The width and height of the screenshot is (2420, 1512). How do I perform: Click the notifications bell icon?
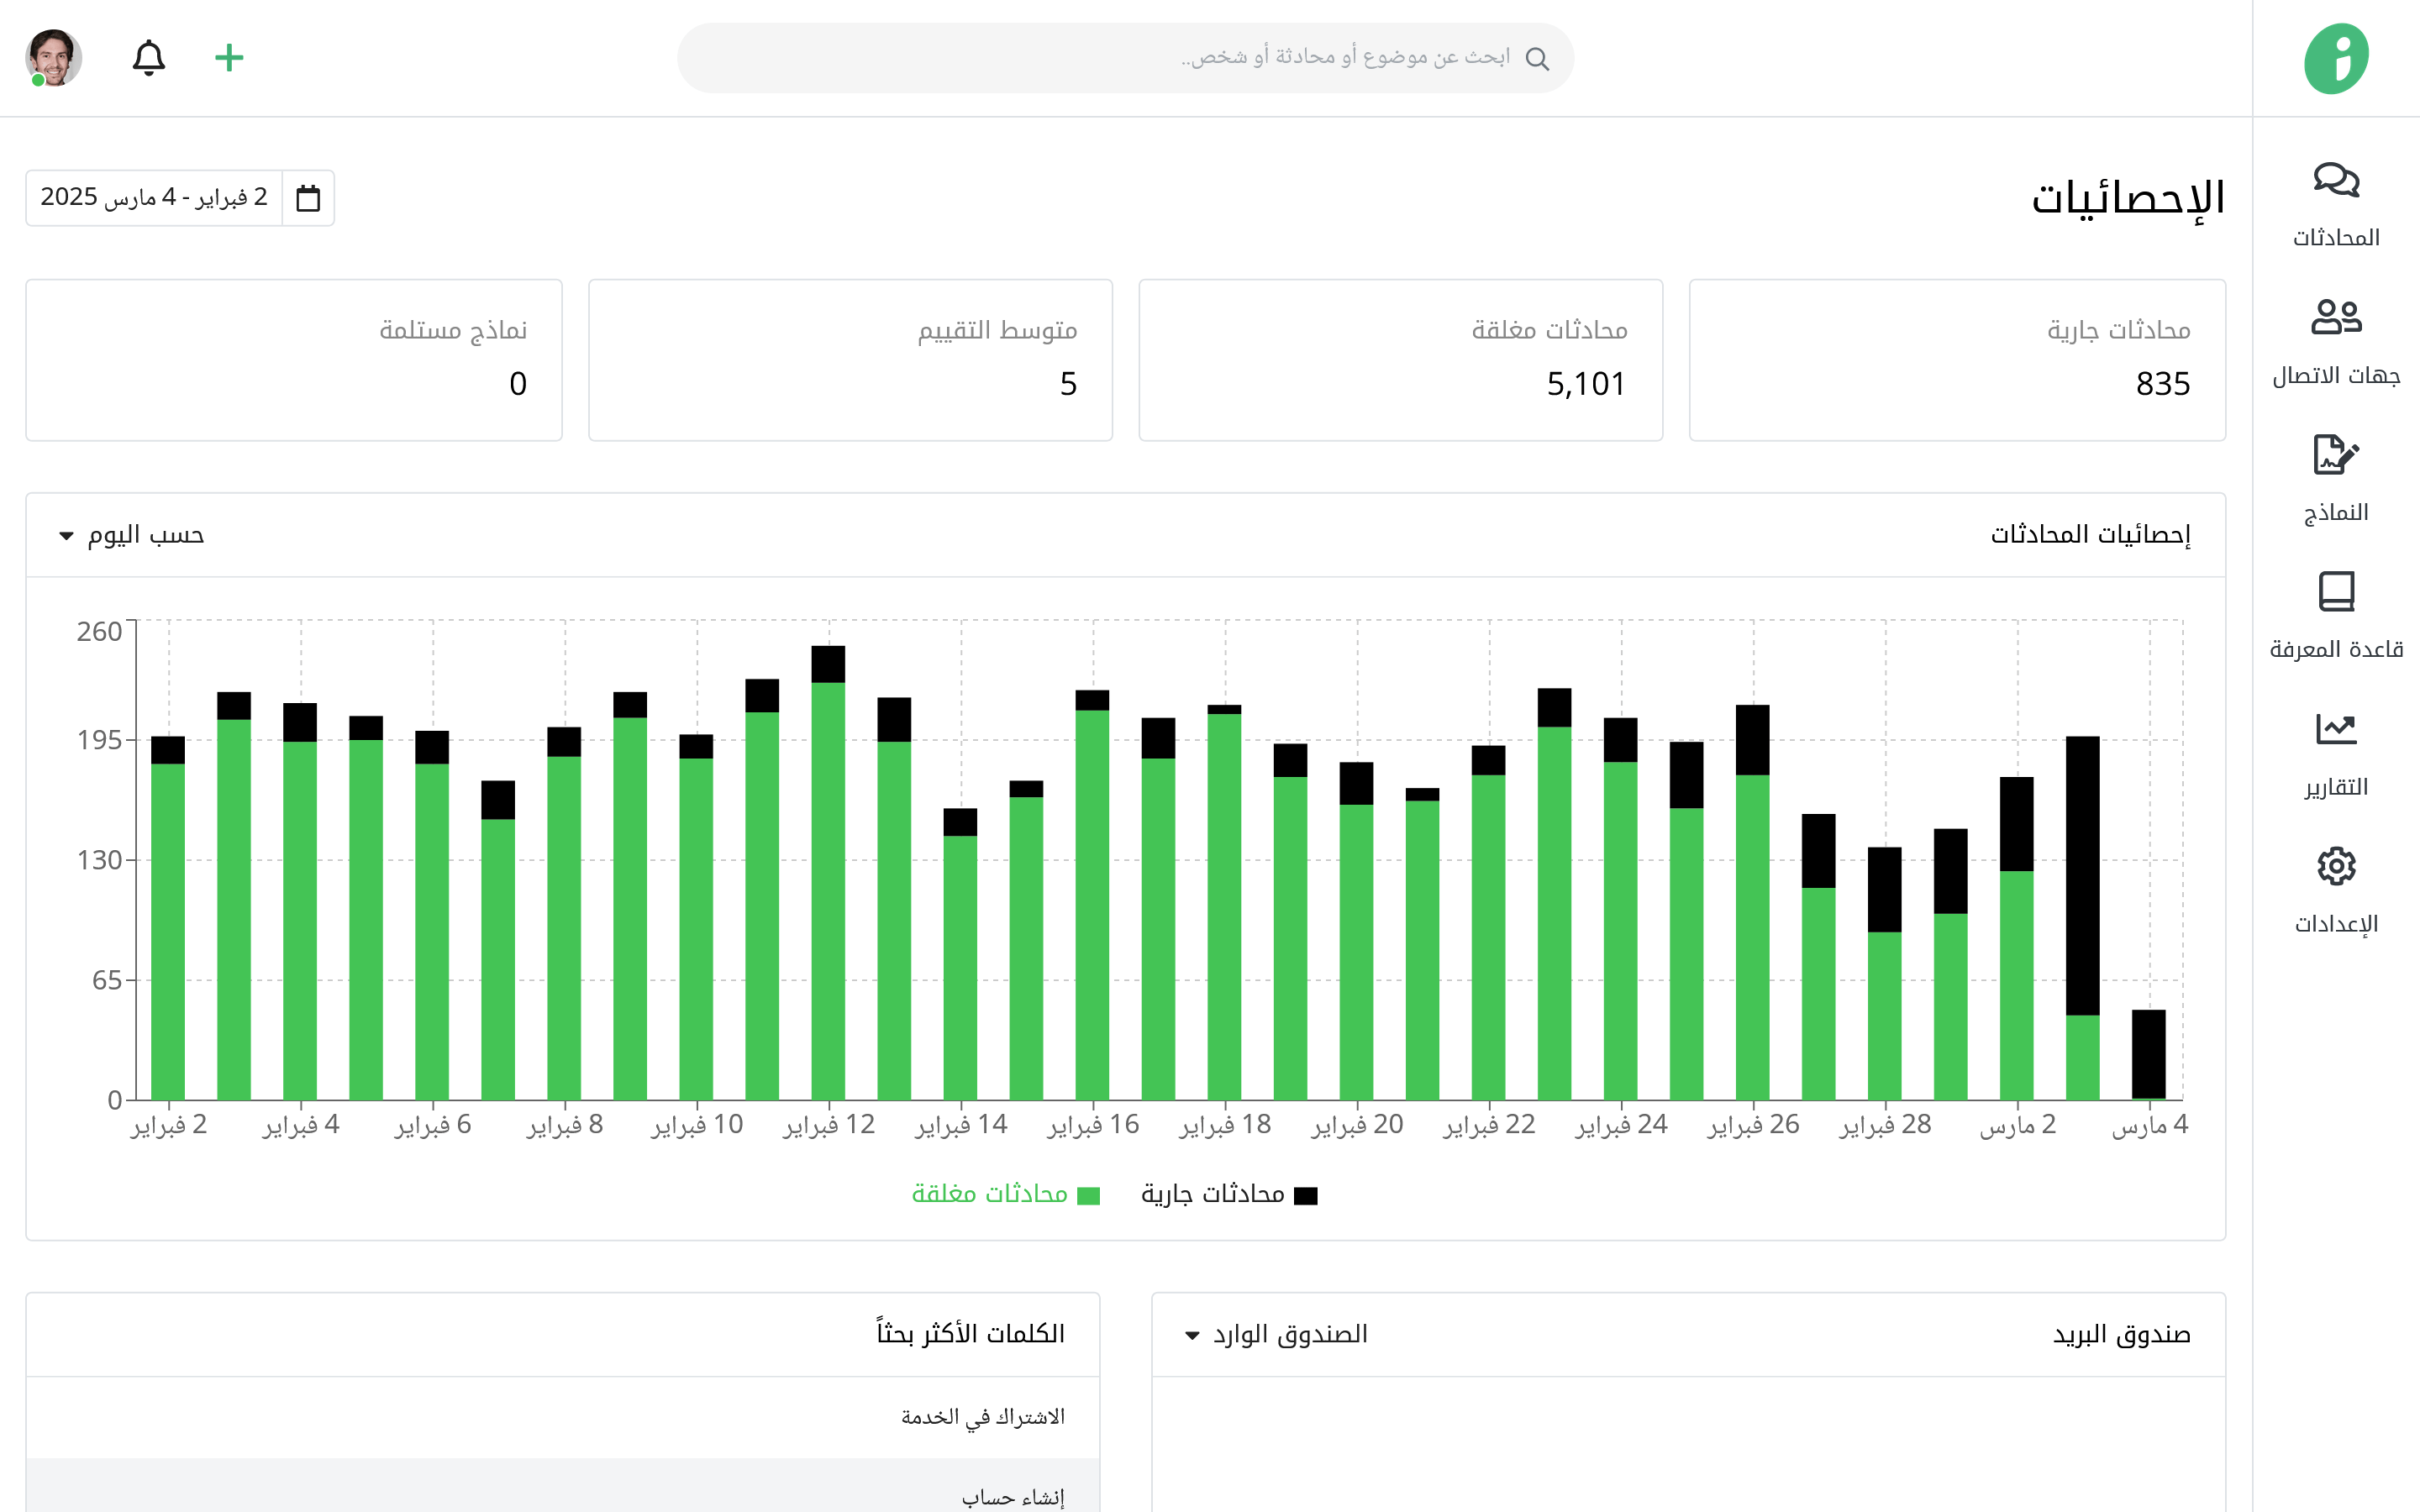point(149,58)
